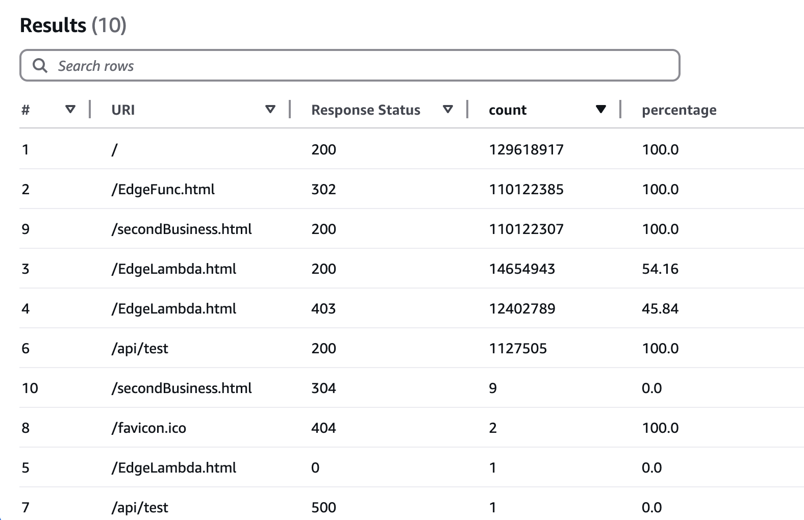Click the 500 response status cell
The height and width of the screenshot is (520, 804).
coord(323,507)
